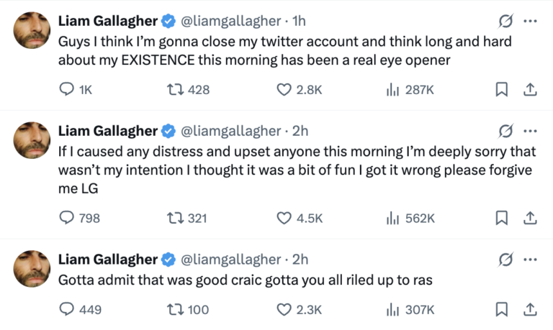The image size is (553, 330).
Task: Retweet the tweet about closing twitter account
Action: coord(175,89)
